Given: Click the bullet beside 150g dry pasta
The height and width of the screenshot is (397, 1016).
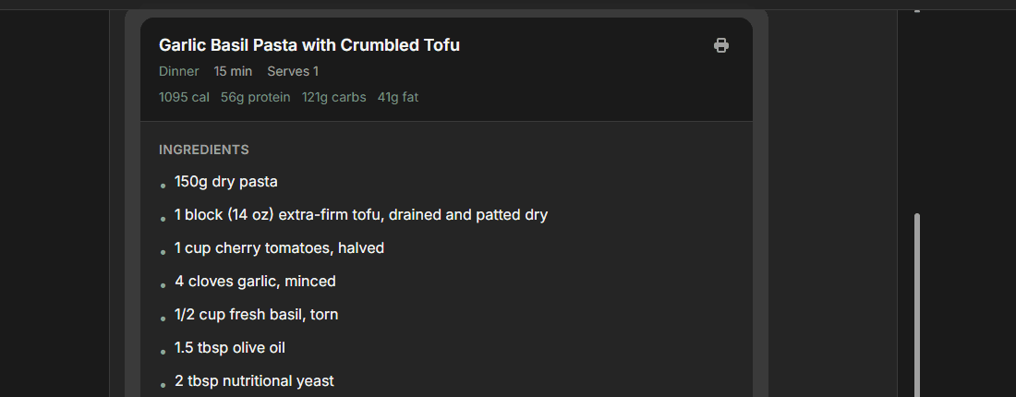Looking at the screenshot, I should pos(163,186).
